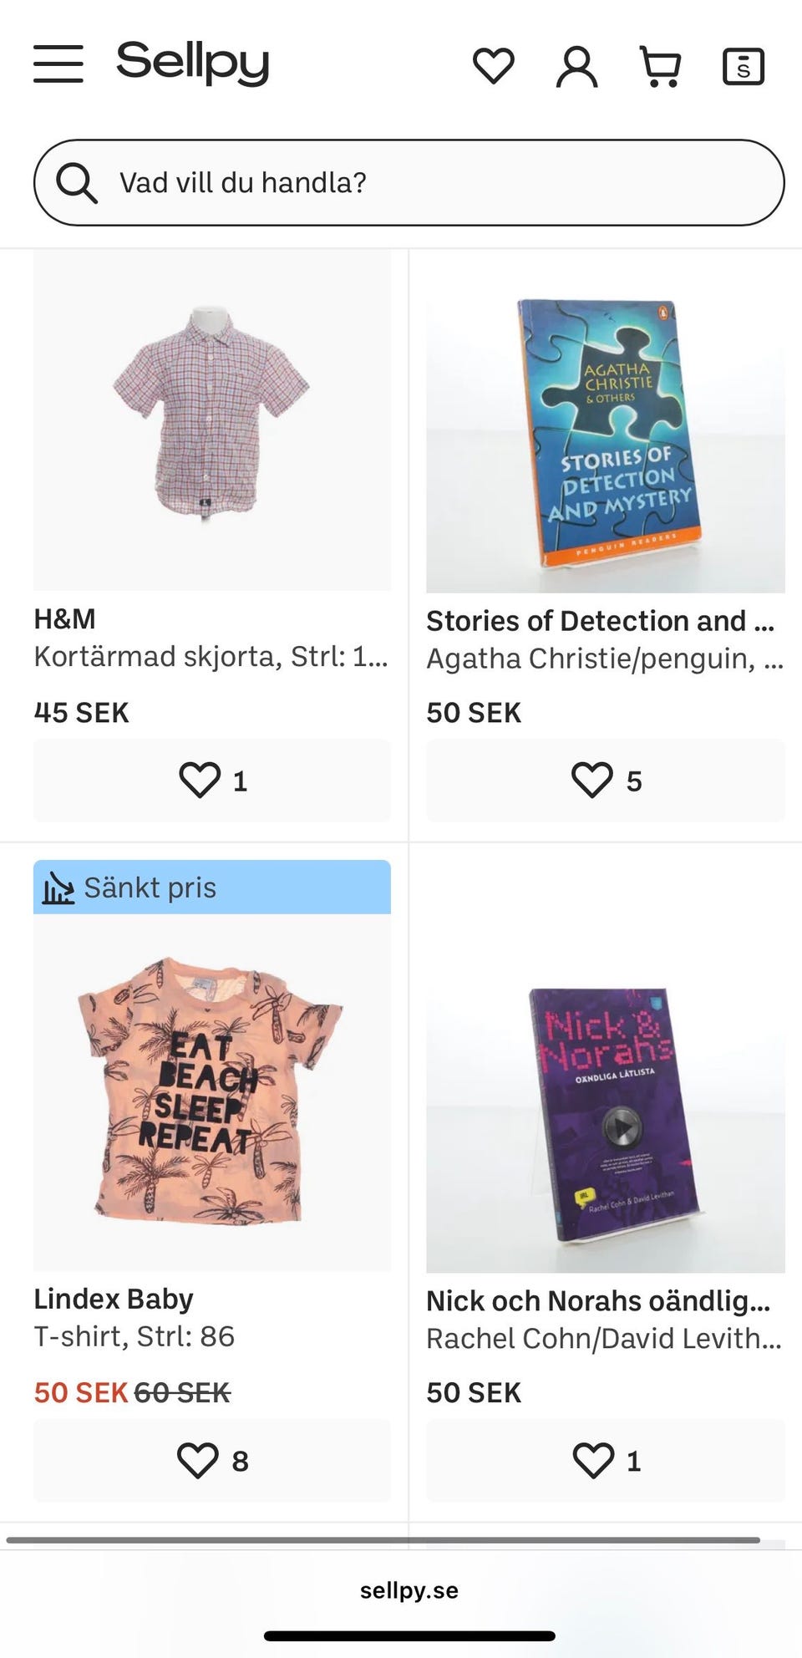Open the favorites heart in header

(x=494, y=66)
